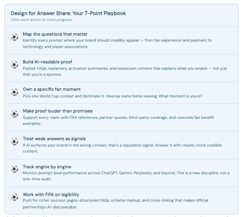Screen dimensions: 243x217
Task: Click 'Make proof louder than promises' title
Action: coord(58,111)
